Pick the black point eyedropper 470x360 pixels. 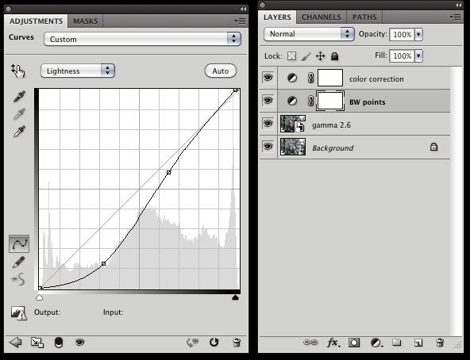coord(19,97)
